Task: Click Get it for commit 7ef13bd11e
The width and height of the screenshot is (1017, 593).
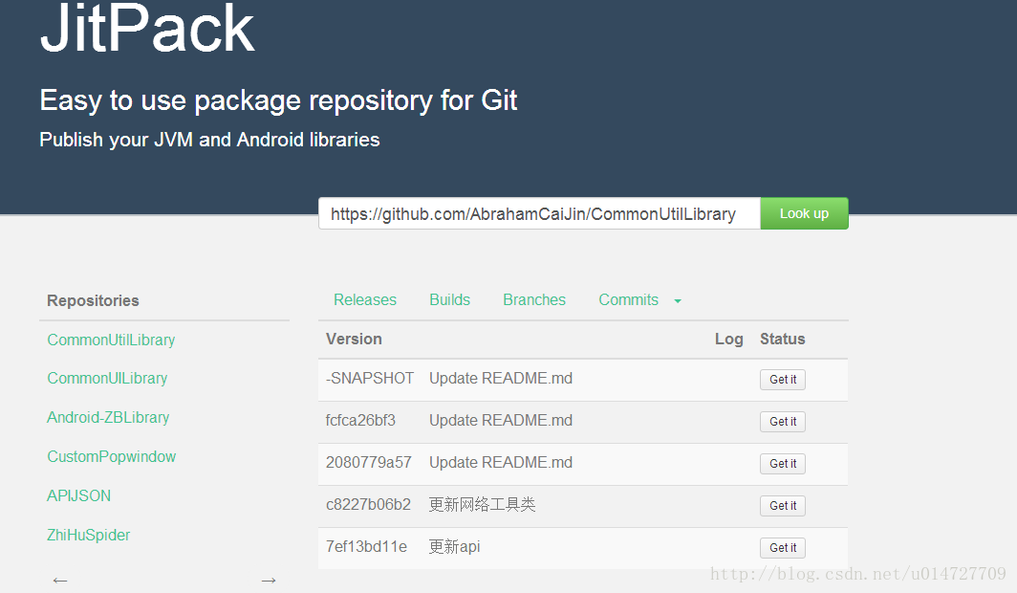Action: (783, 548)
